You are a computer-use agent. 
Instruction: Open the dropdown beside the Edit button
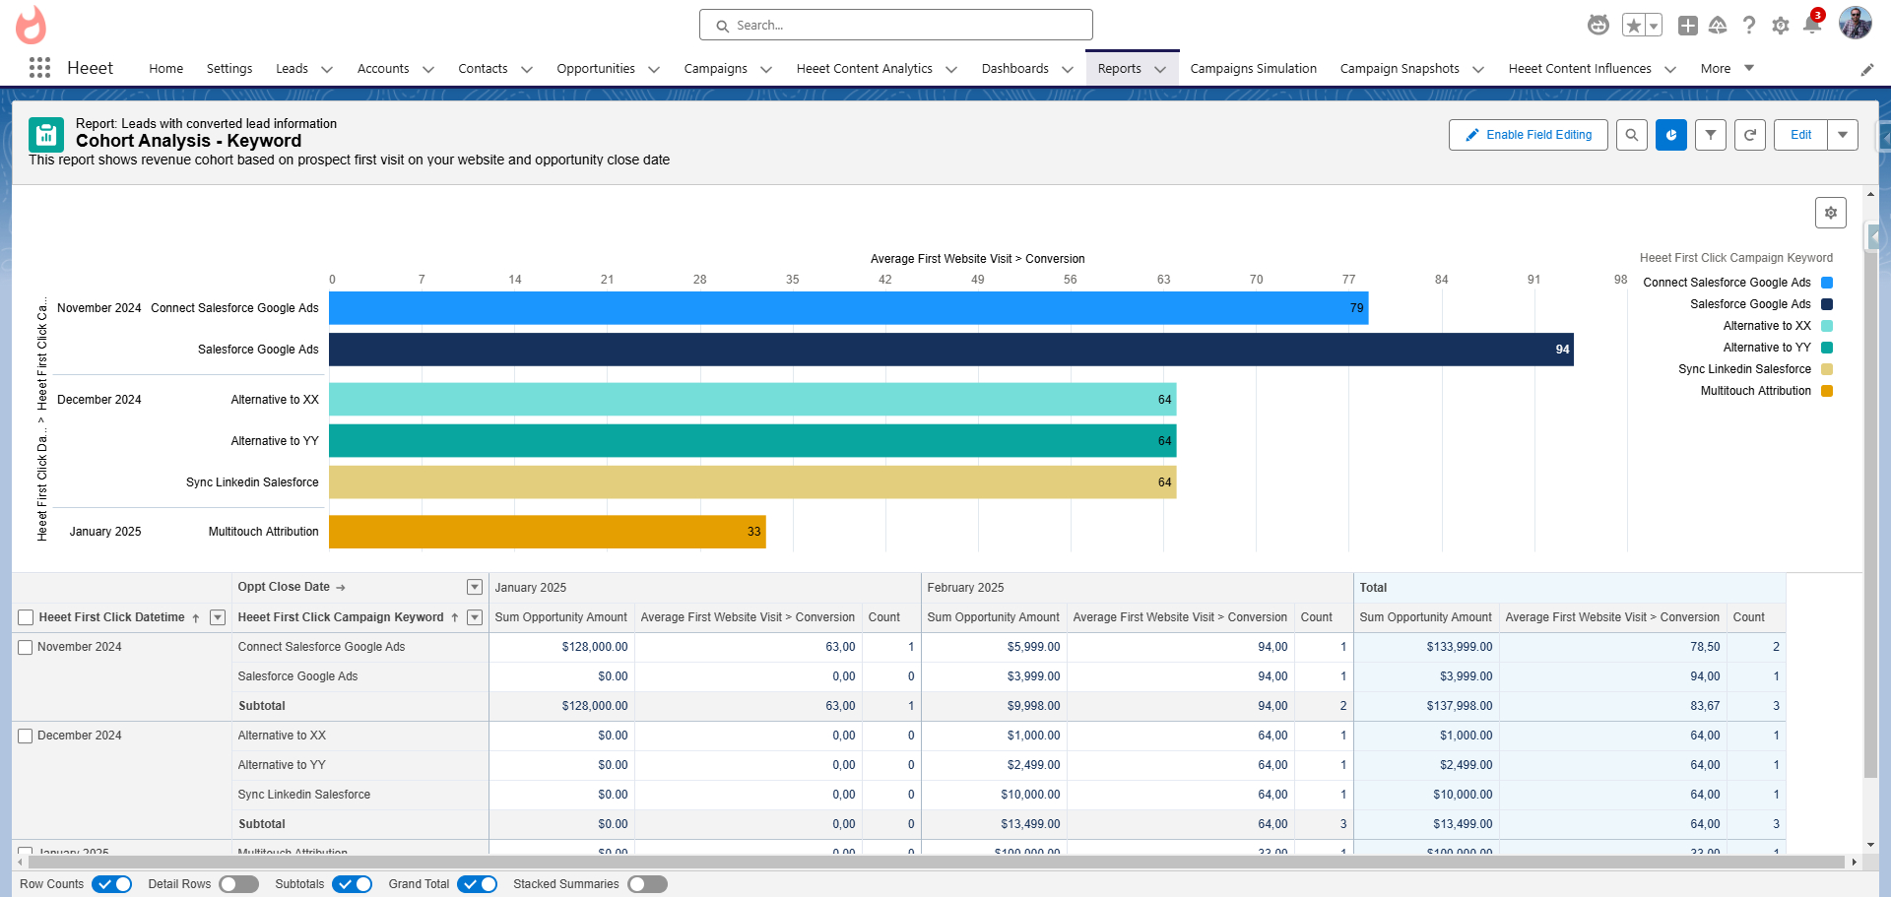click(1843, 135)
